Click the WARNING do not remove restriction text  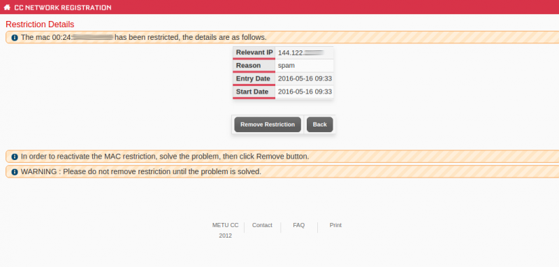pos(141,171)
